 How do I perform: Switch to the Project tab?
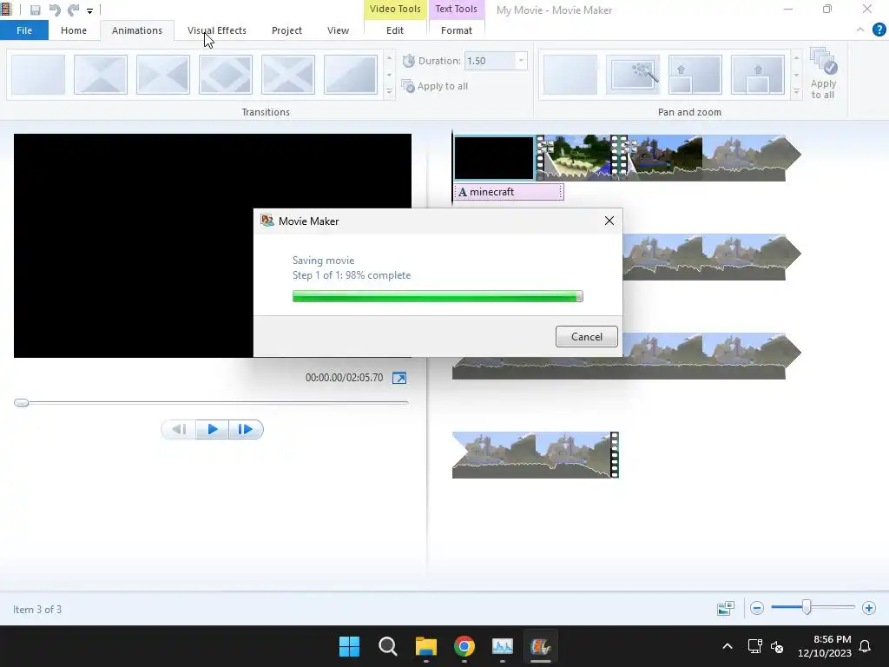coord(286,30)
